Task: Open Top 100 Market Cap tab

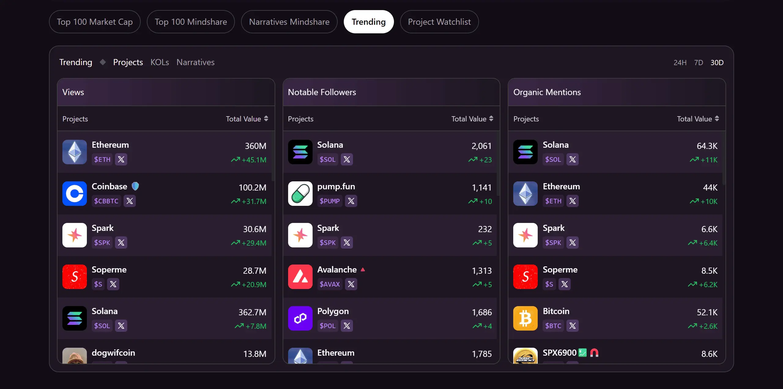Action: click(95, 22)
